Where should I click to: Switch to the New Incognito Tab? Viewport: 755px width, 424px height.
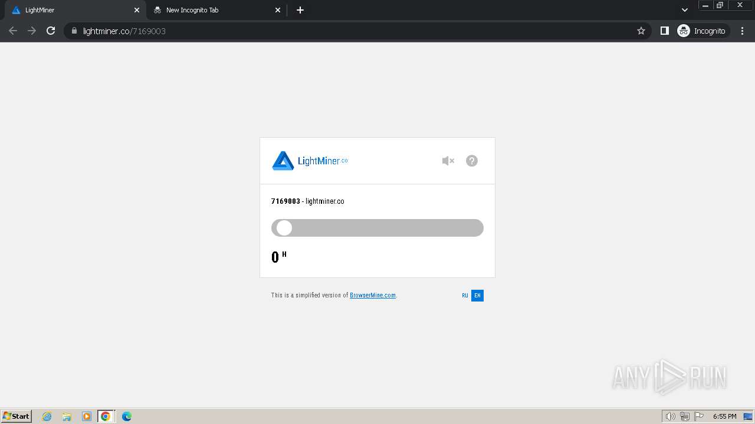tap(216, 10)
